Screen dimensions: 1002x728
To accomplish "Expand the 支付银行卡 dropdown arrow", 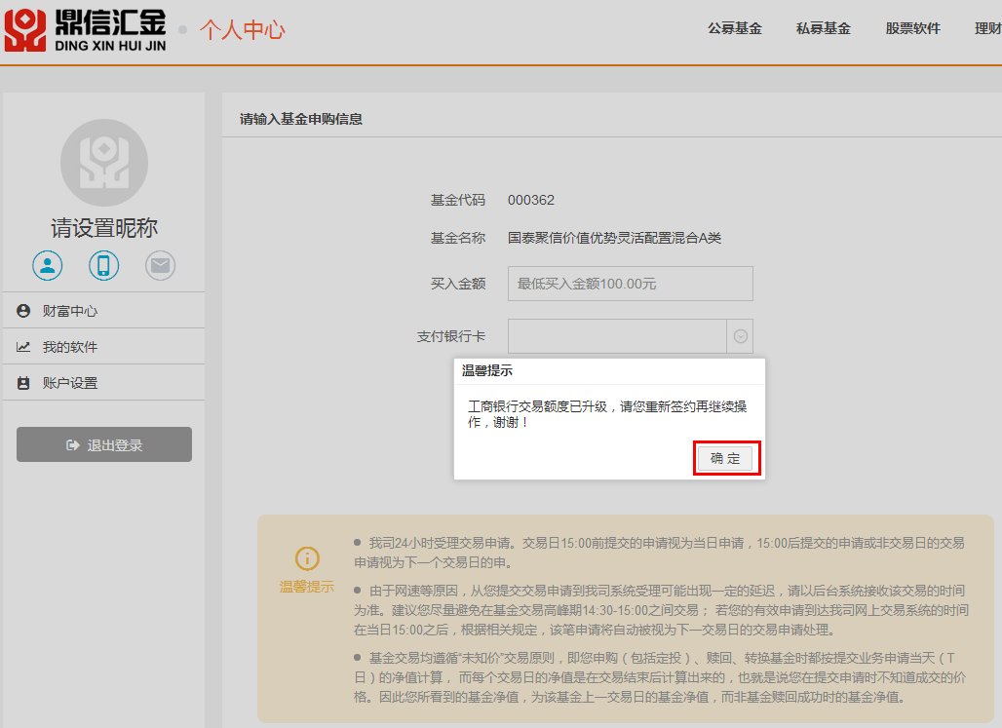I will pyautogui.click(x=740, y=336).
